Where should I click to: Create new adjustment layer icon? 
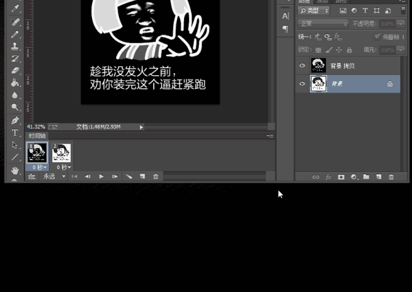[x=354, y=177]
